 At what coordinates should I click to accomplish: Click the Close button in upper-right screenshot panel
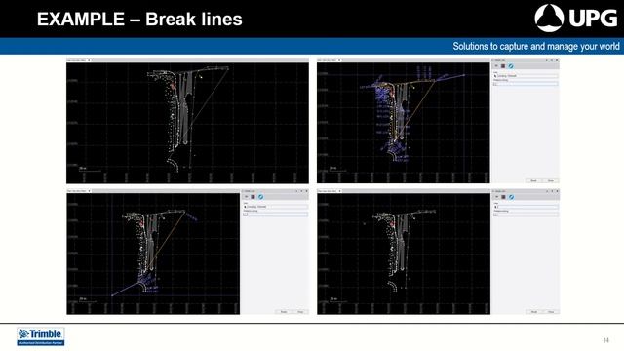551,180
